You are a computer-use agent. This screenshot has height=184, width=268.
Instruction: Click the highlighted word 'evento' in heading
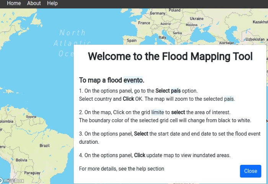133,80
